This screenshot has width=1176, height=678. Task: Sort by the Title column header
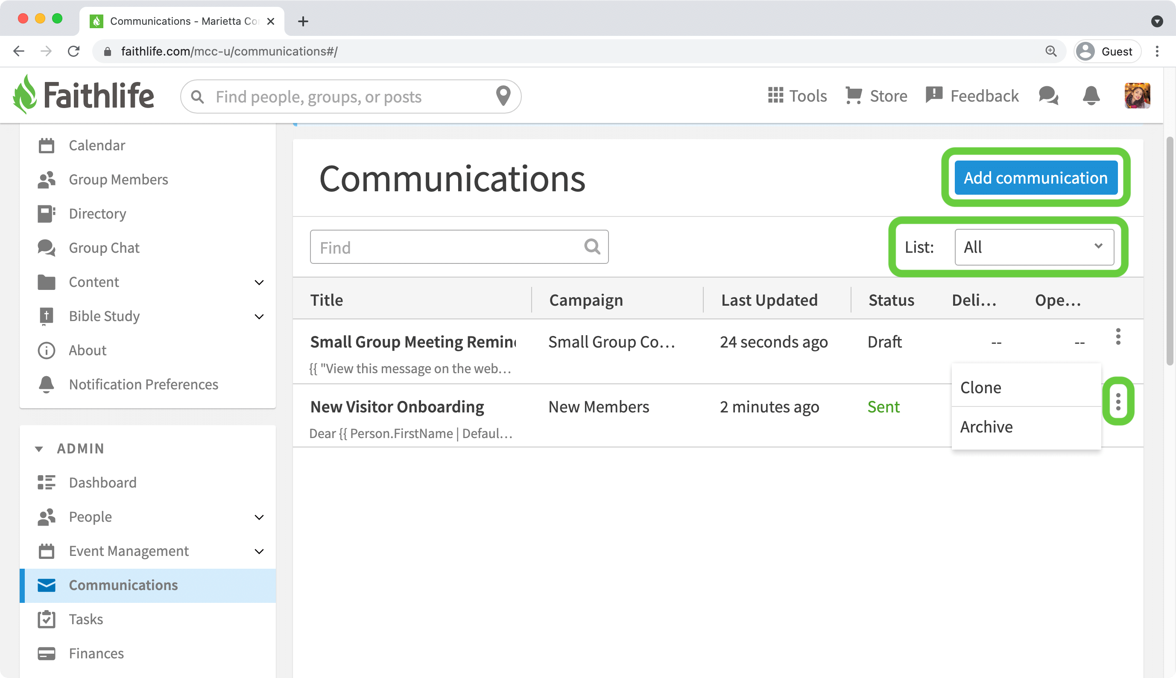[327, 300]
